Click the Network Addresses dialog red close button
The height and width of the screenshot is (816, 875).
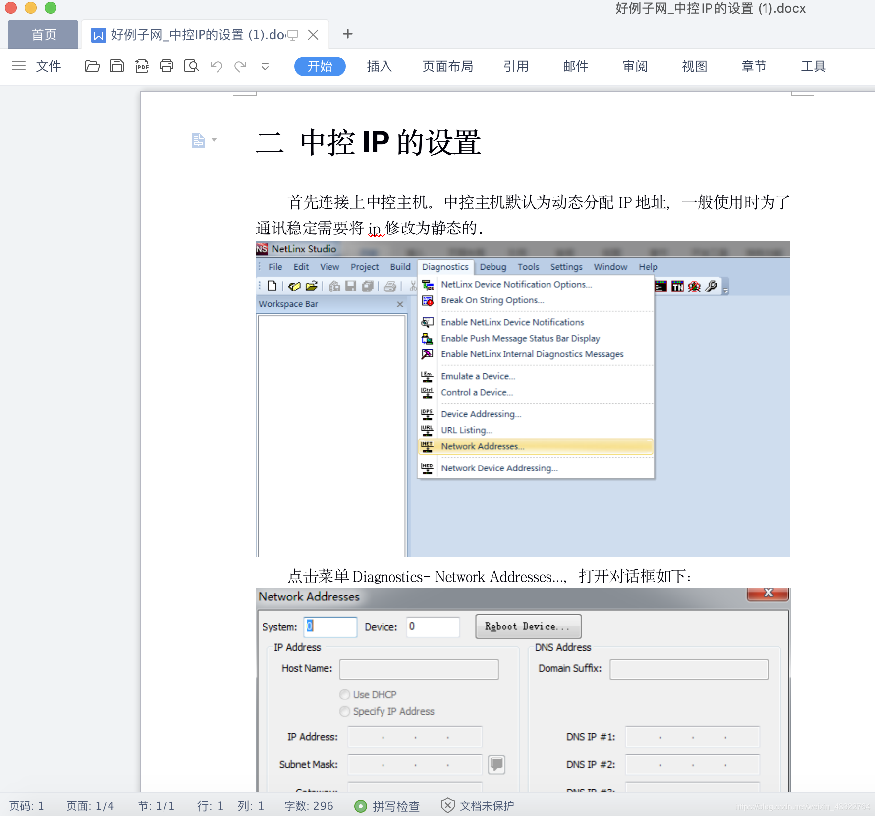[768, 593]
